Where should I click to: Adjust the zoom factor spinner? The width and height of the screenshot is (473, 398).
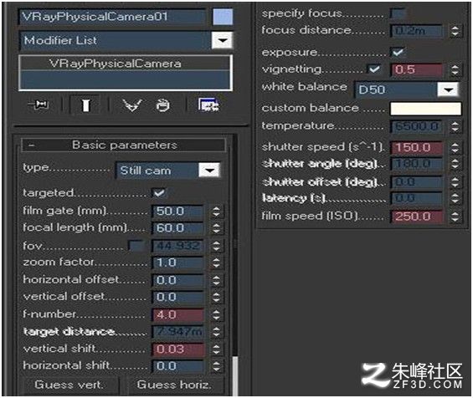[216, 263]
